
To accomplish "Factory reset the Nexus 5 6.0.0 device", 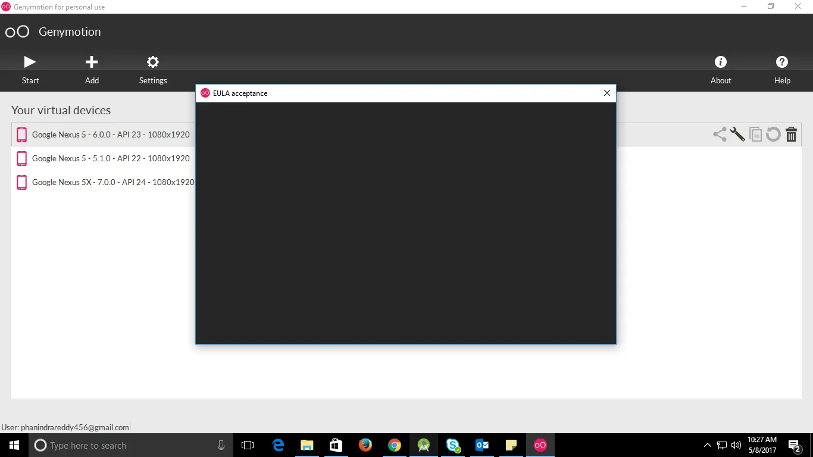I will pos(773,134).
